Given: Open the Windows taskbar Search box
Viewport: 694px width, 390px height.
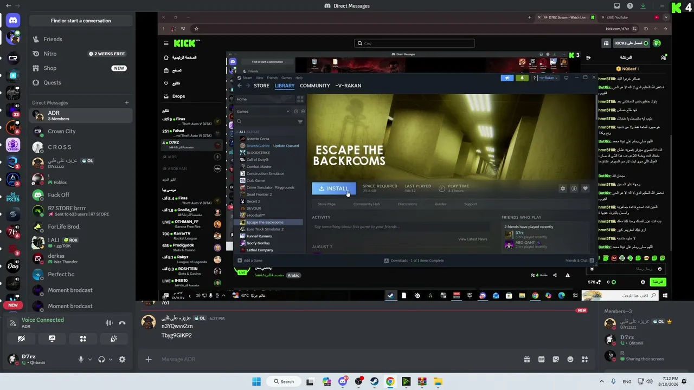Looking at the screenshot, I should tap(284, 381).
